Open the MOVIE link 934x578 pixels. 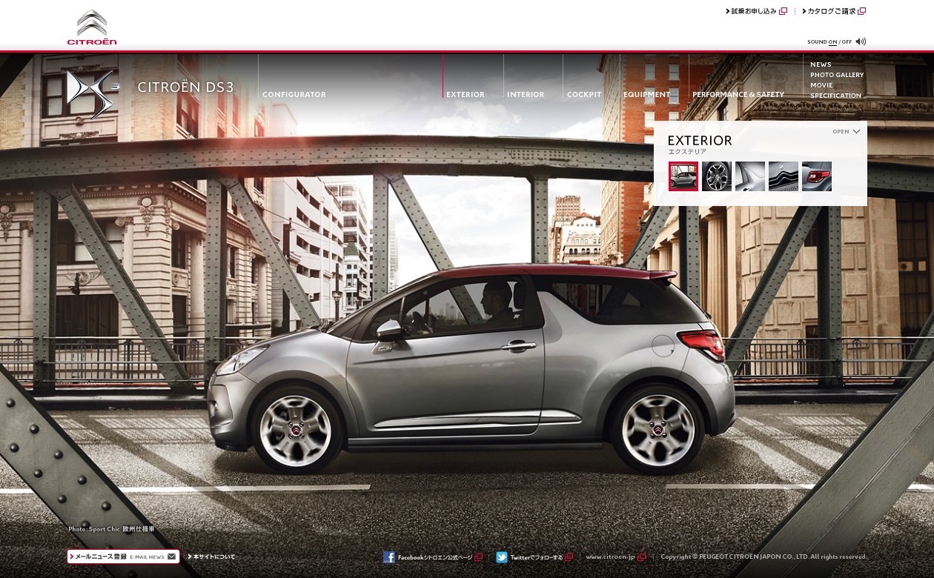point(821,85)
